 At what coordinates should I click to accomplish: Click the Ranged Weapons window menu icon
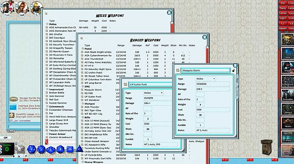tap(81, 38)
